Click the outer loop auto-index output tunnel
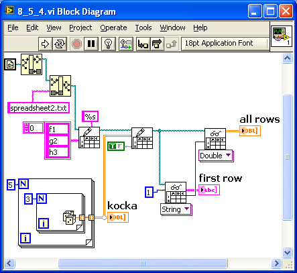The height and width of the screenshot is (273, 297). click(91, 217)
